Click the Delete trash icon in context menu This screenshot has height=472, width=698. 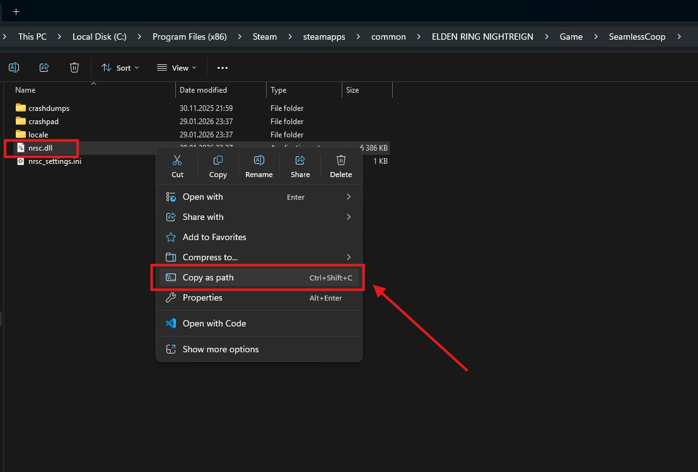(341, 161)
